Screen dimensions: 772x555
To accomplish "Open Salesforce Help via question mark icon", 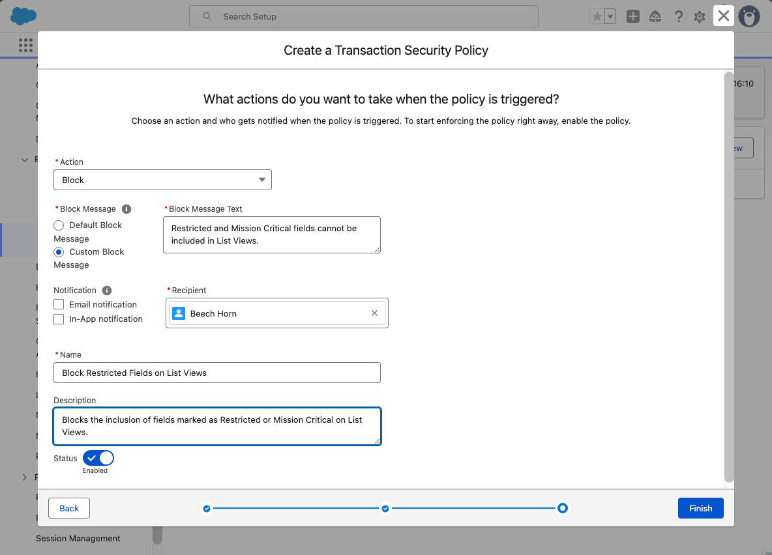I will point(679,16).
